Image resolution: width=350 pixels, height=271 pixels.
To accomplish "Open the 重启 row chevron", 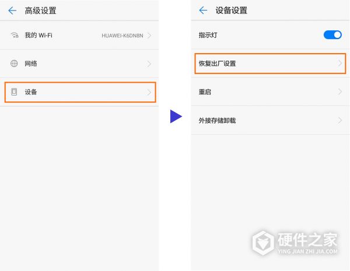I will (340, 91).
